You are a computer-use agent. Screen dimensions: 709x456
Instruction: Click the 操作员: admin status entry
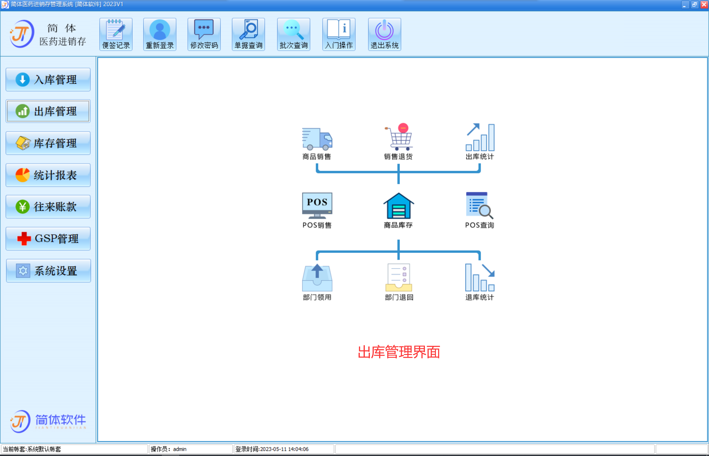point(191,449)
